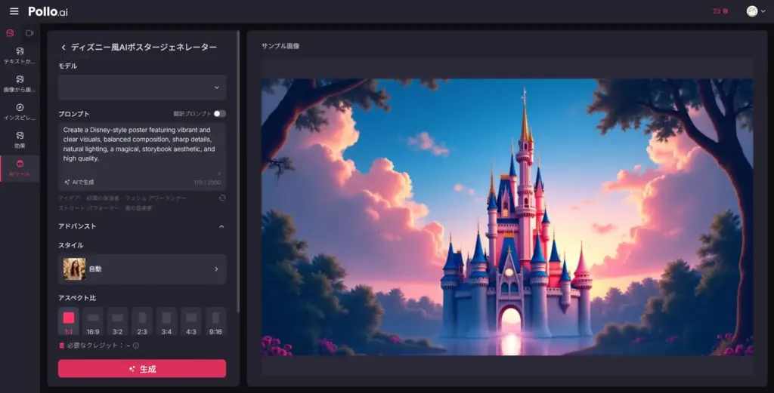This screenshot has width=774, height=393.
Task: Click the left panel scrollbar
Action: [x=238, y=171]
